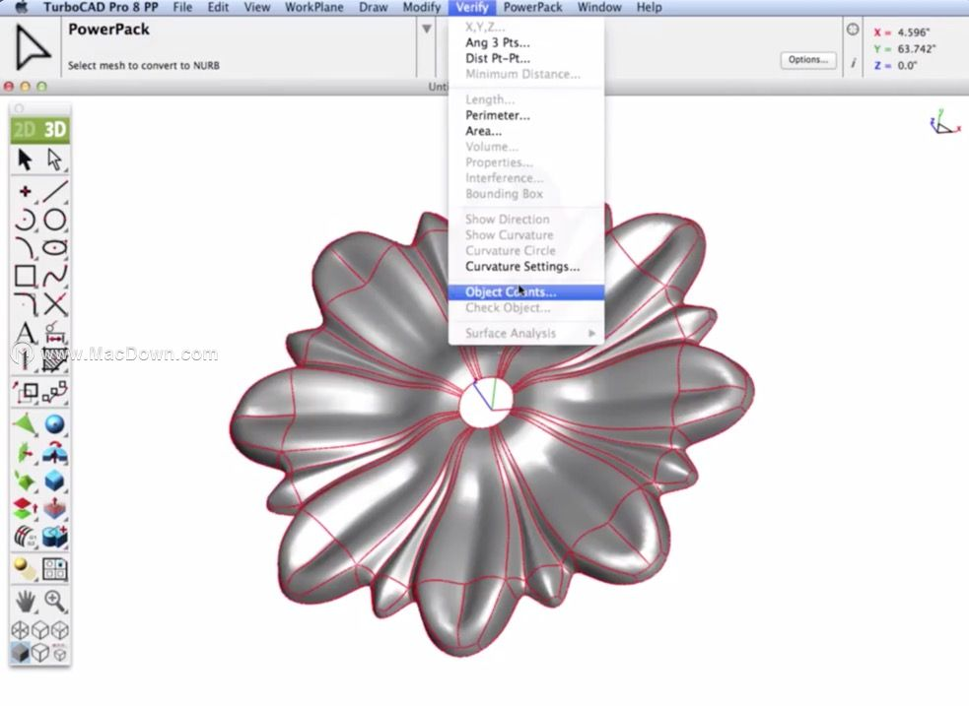This screenshot has height=706, width=969.
Task: Pick the Arc tool
Action: coord(25,220)
